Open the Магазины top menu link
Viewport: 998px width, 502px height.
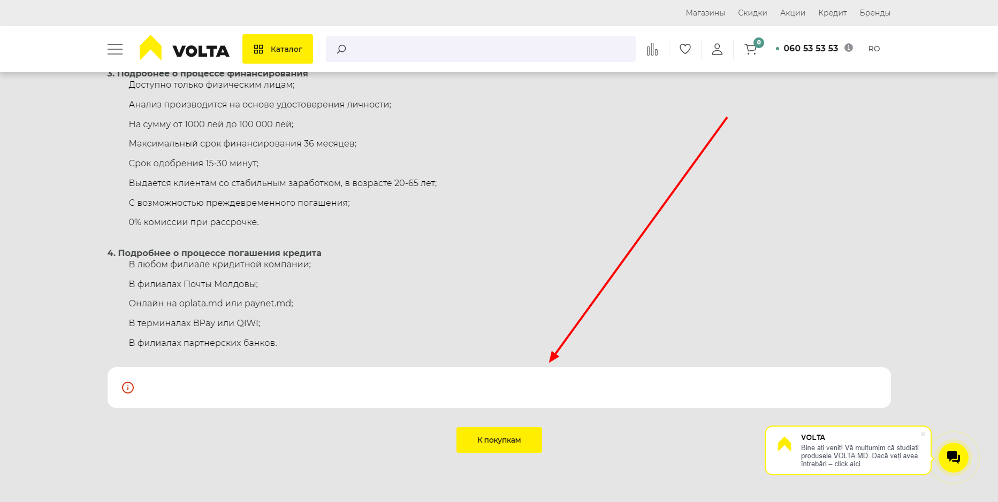(705, 13)
